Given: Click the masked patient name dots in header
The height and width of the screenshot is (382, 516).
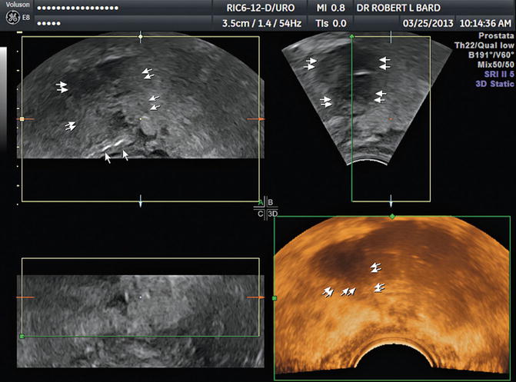Looking at the screenshot, I should pos(78,8).
